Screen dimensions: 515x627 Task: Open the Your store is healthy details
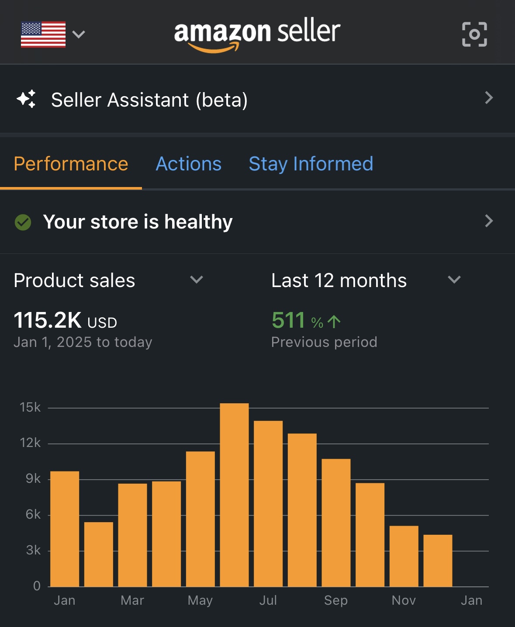[138, 222]
